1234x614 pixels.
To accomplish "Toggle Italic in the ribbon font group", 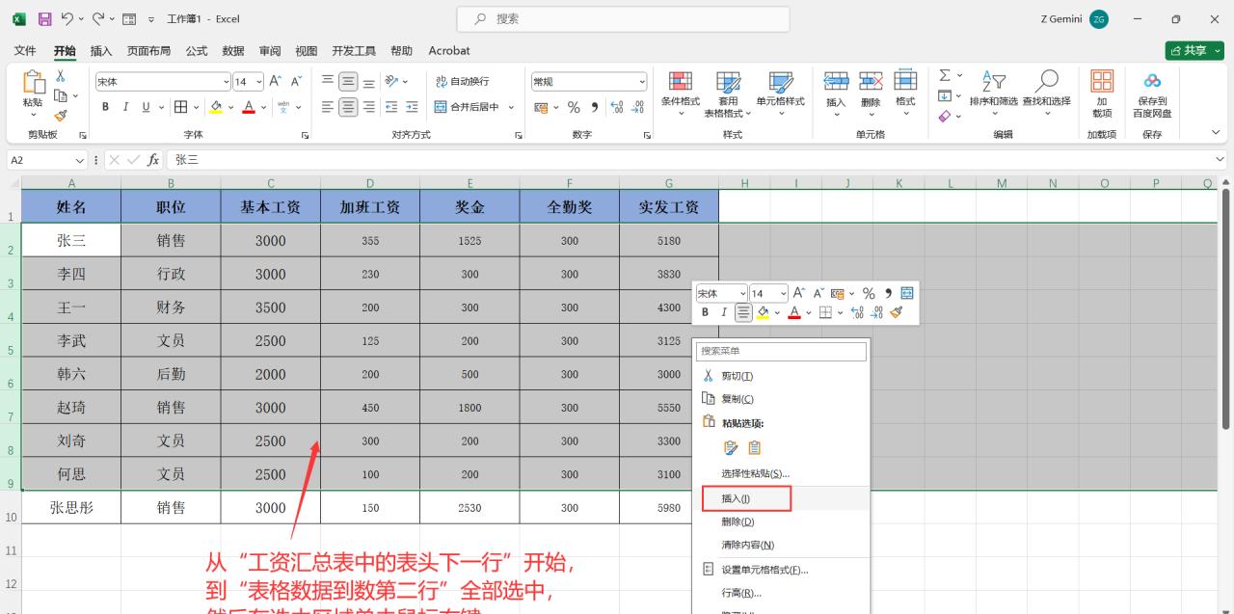I will click(x=126, y=107).
